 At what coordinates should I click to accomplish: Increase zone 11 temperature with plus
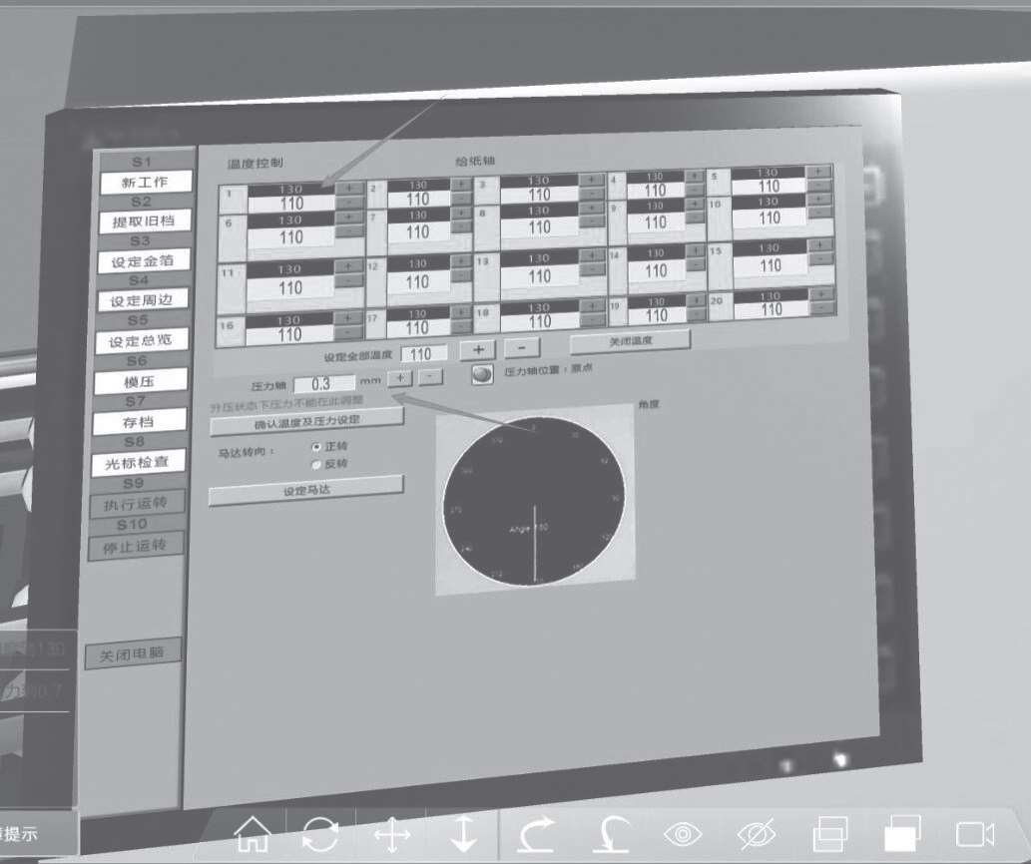(x=348, y=266)
